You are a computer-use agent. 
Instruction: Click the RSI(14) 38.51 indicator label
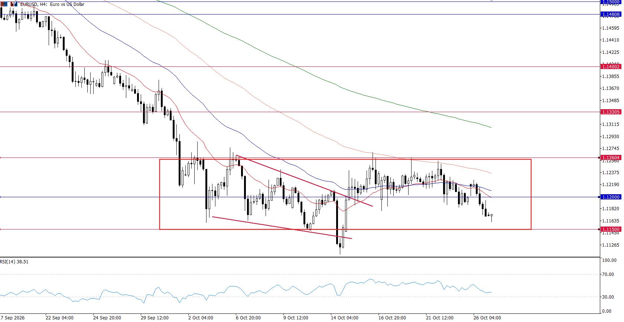pos(14,261)
